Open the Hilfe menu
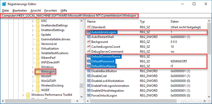 pyautogui.click(x=64, y=11)
